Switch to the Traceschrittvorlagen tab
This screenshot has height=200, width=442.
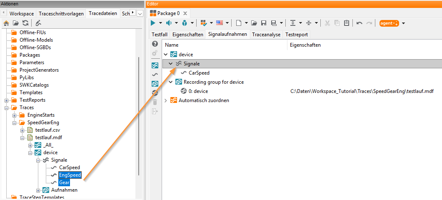coord(61,13)
